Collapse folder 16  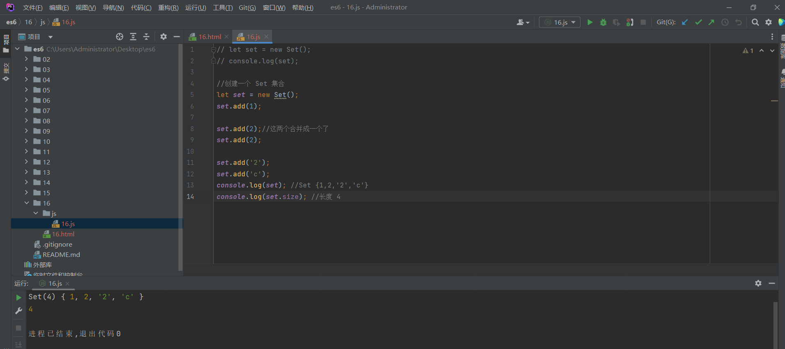point(26,203)
